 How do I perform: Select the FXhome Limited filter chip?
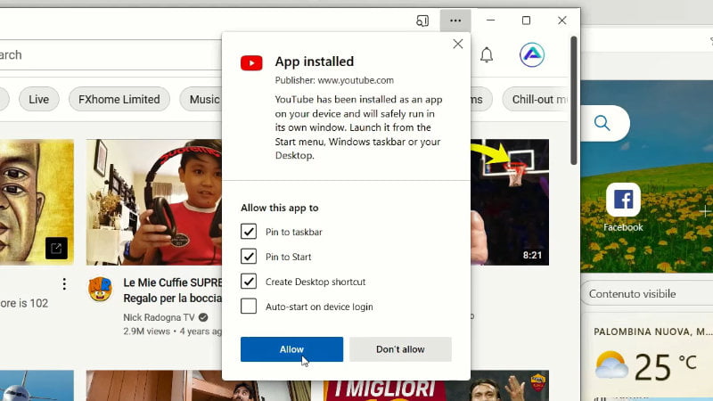click(x=119, y=99)
